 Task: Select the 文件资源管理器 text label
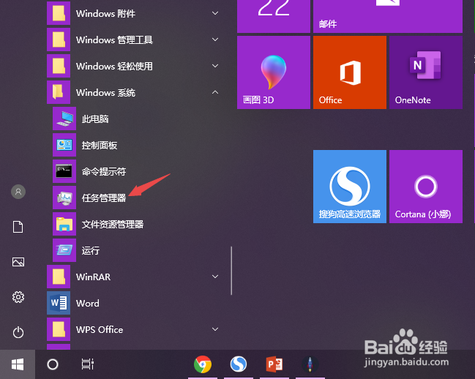point(113,225)
